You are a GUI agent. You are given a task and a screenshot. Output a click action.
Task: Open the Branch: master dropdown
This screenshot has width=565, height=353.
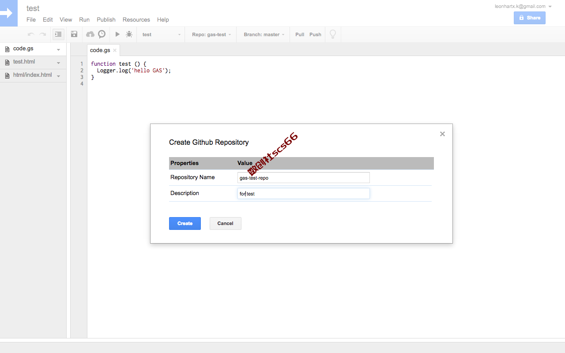264,34
